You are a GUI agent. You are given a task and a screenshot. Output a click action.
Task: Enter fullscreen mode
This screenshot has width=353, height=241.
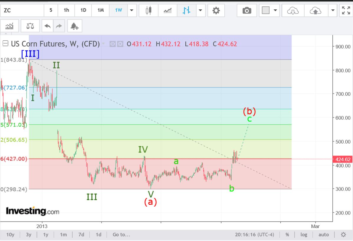346,11
